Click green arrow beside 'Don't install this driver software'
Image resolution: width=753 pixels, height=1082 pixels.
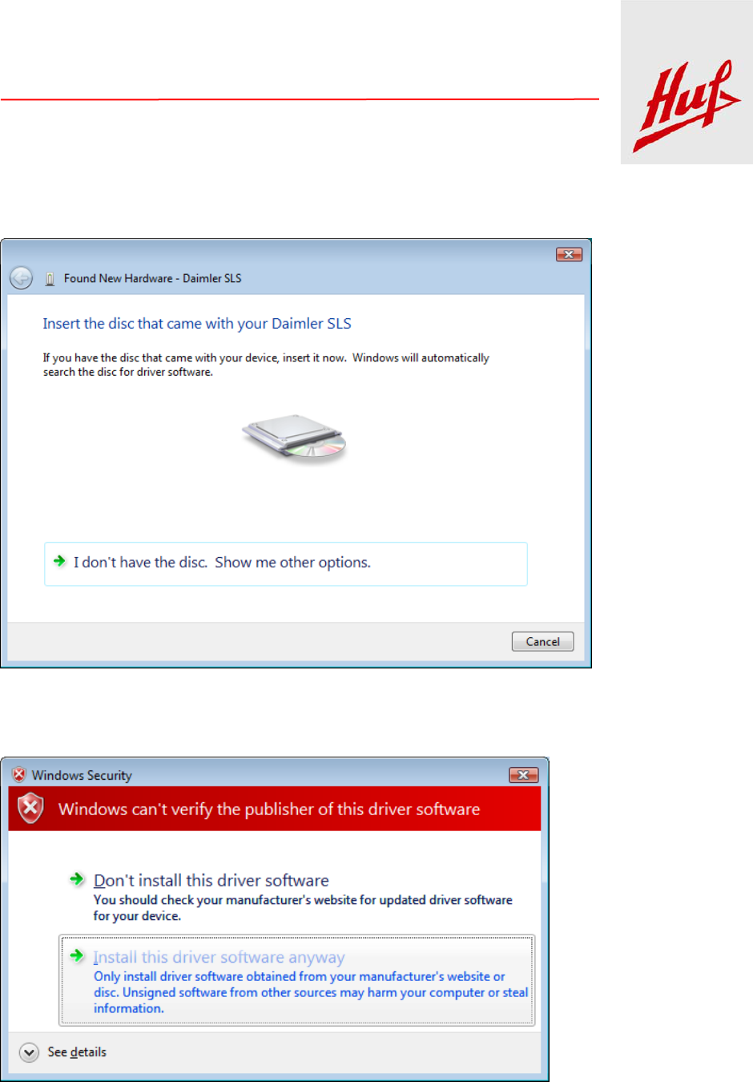(x=77, y=879)
